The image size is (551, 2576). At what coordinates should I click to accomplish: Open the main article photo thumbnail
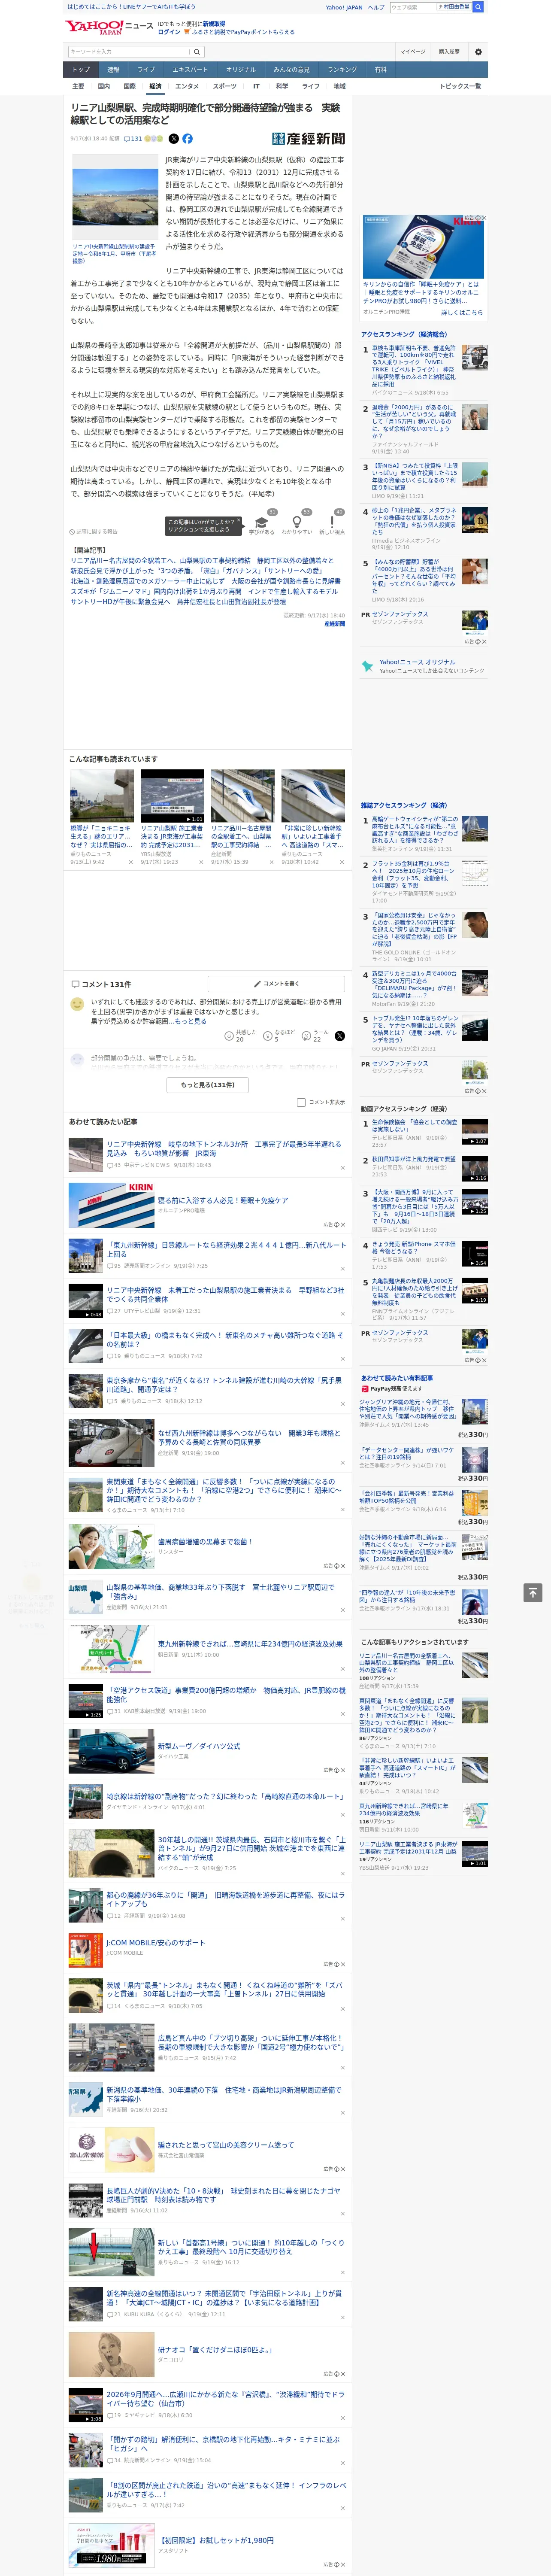coord(115,197)
